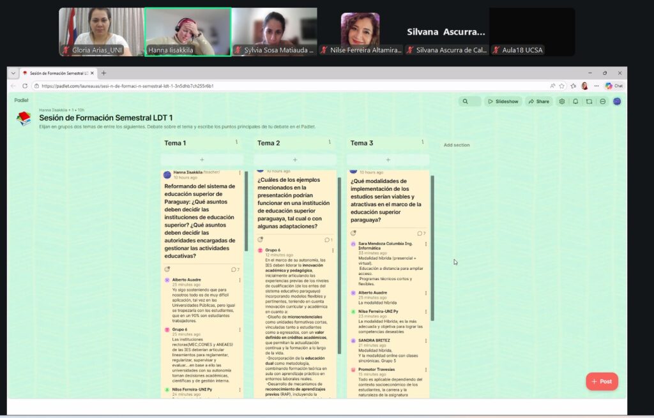Click the Share button
This screenshot has width=654, height=418.
[538, 101]
